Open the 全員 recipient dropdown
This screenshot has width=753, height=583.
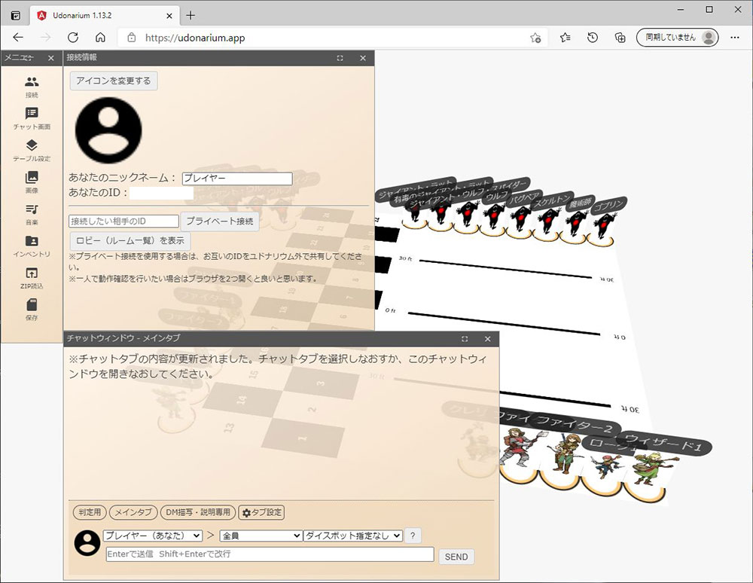pos(261,536)
